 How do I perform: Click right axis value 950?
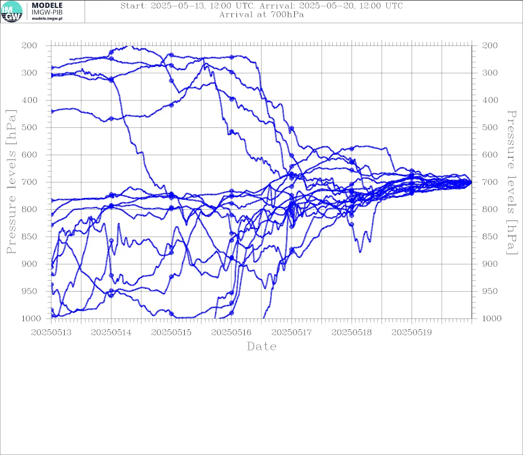click(490, 291)
